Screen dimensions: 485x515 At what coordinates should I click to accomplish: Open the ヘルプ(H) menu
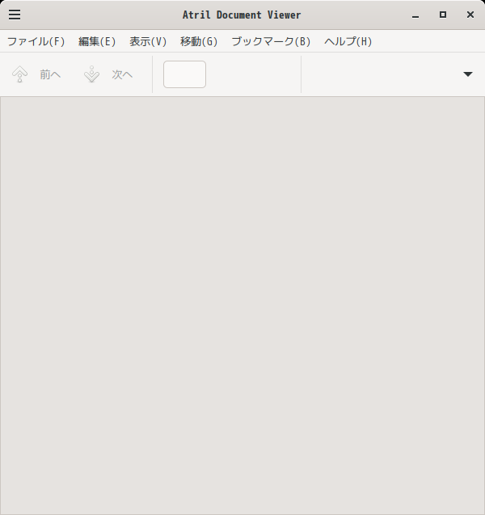pyautogui.click(x=348, y=41)
